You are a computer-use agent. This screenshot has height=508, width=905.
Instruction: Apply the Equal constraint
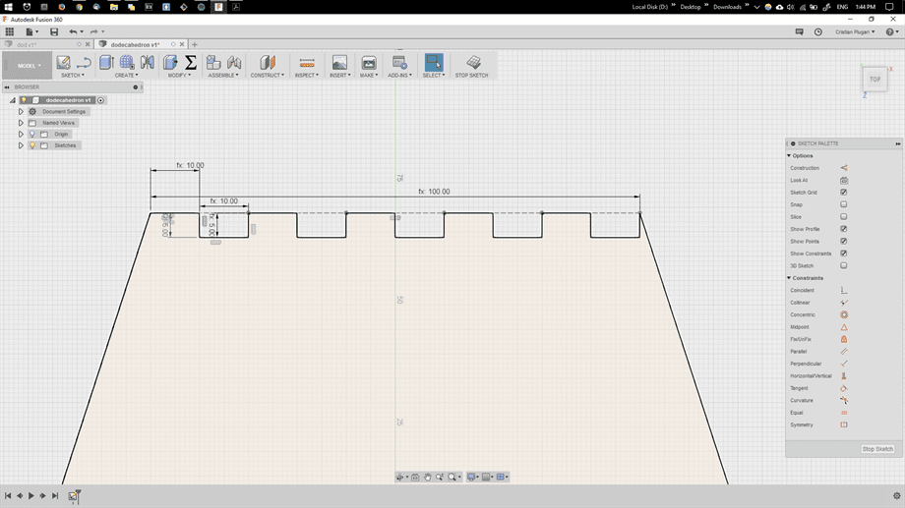[x=844, y=413]
